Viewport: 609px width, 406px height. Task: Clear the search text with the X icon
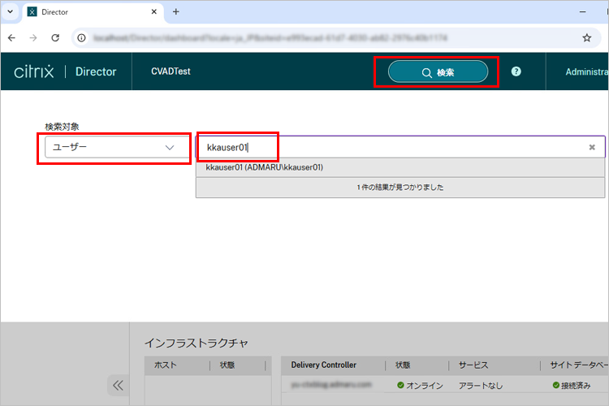(x=592, y=147)
